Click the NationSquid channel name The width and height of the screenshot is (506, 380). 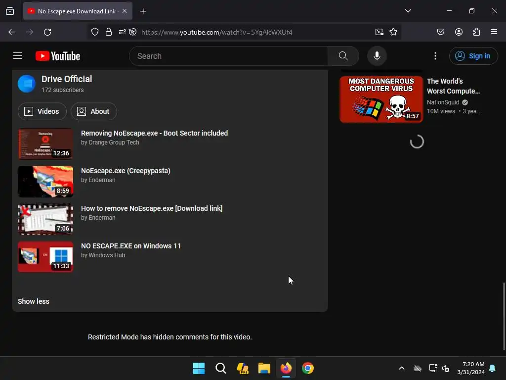click(443, 102)
